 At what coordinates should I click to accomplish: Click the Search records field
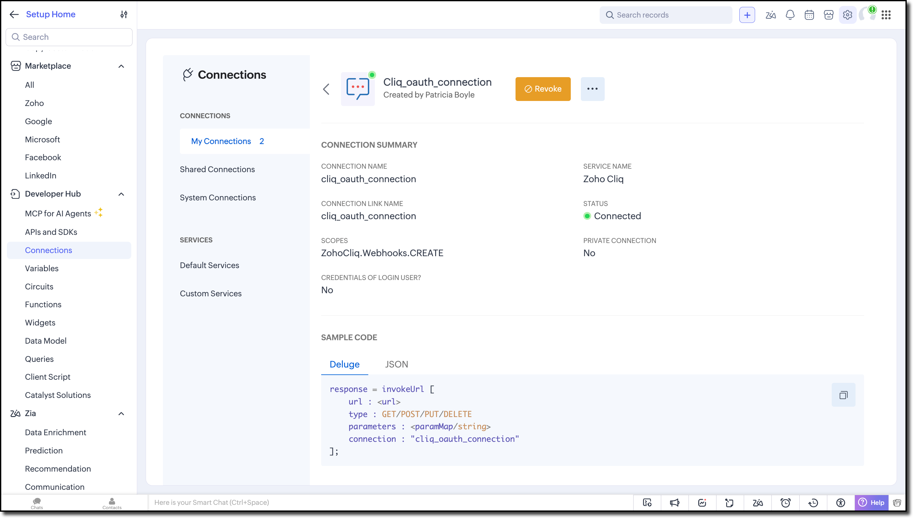pyautogui.click(x=666, y=15)
